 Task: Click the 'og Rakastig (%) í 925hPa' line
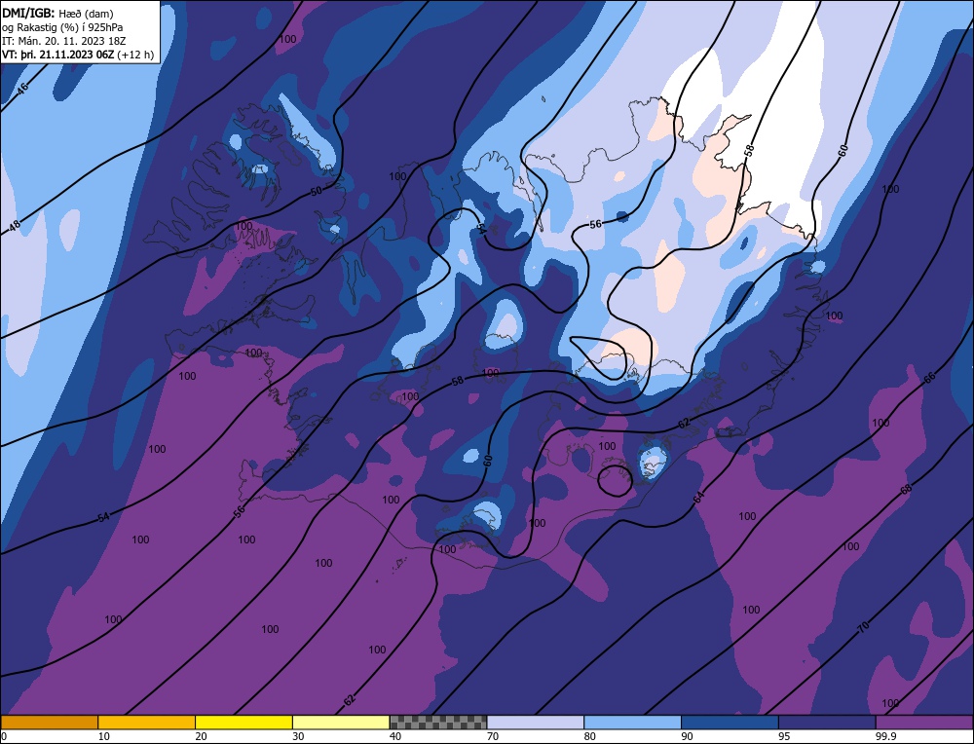tap(62, 27)
